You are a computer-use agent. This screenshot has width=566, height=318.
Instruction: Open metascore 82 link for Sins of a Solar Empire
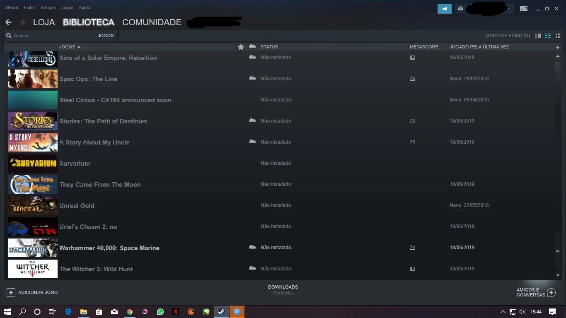412,58
